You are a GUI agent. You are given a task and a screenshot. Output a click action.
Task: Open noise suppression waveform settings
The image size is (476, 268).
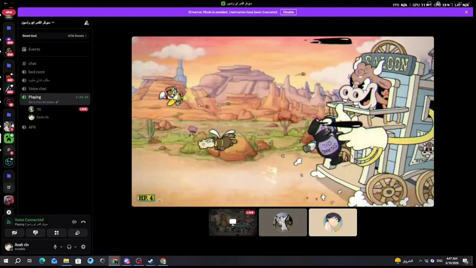coord(74,222)
